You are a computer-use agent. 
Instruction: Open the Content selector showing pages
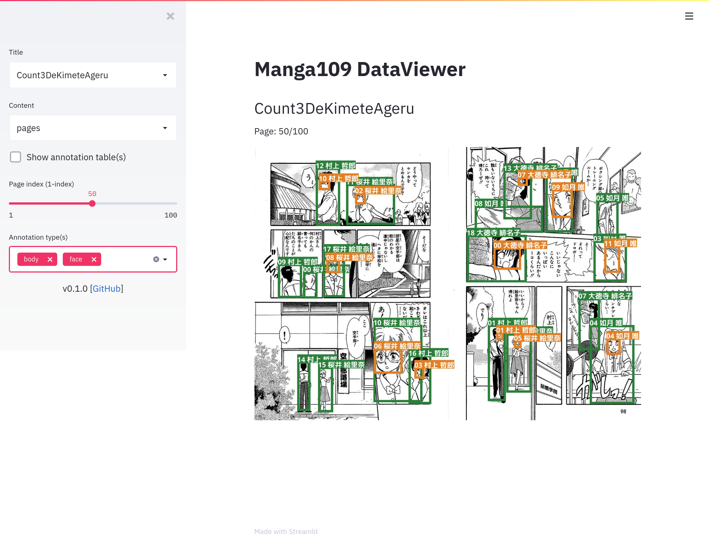point(85,128)
